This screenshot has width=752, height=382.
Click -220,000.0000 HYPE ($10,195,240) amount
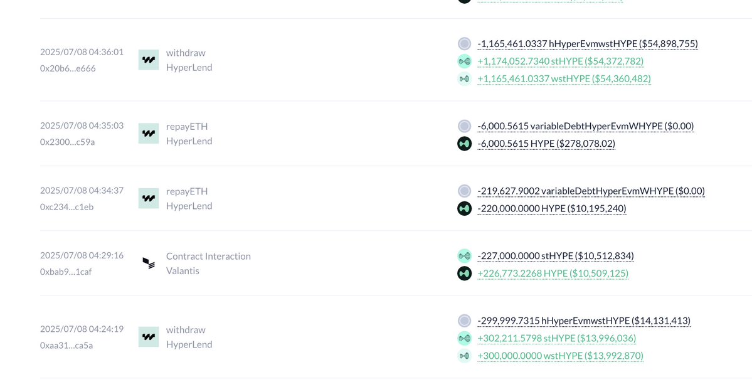pyautogui.click(x=552, y=208)
